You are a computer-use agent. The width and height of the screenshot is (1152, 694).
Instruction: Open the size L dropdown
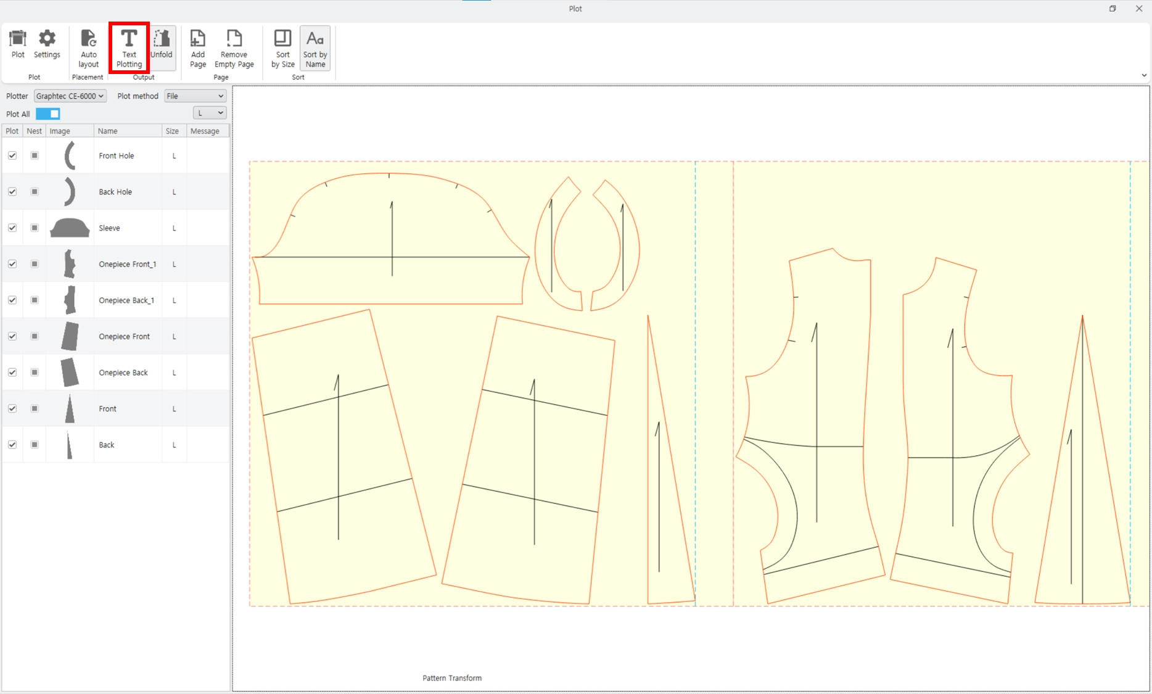click(x=210, y=113)
